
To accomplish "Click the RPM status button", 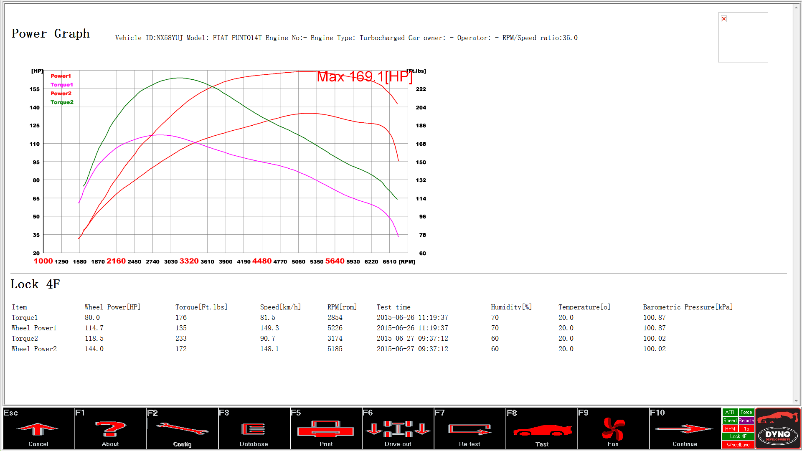I will (730, 429).
